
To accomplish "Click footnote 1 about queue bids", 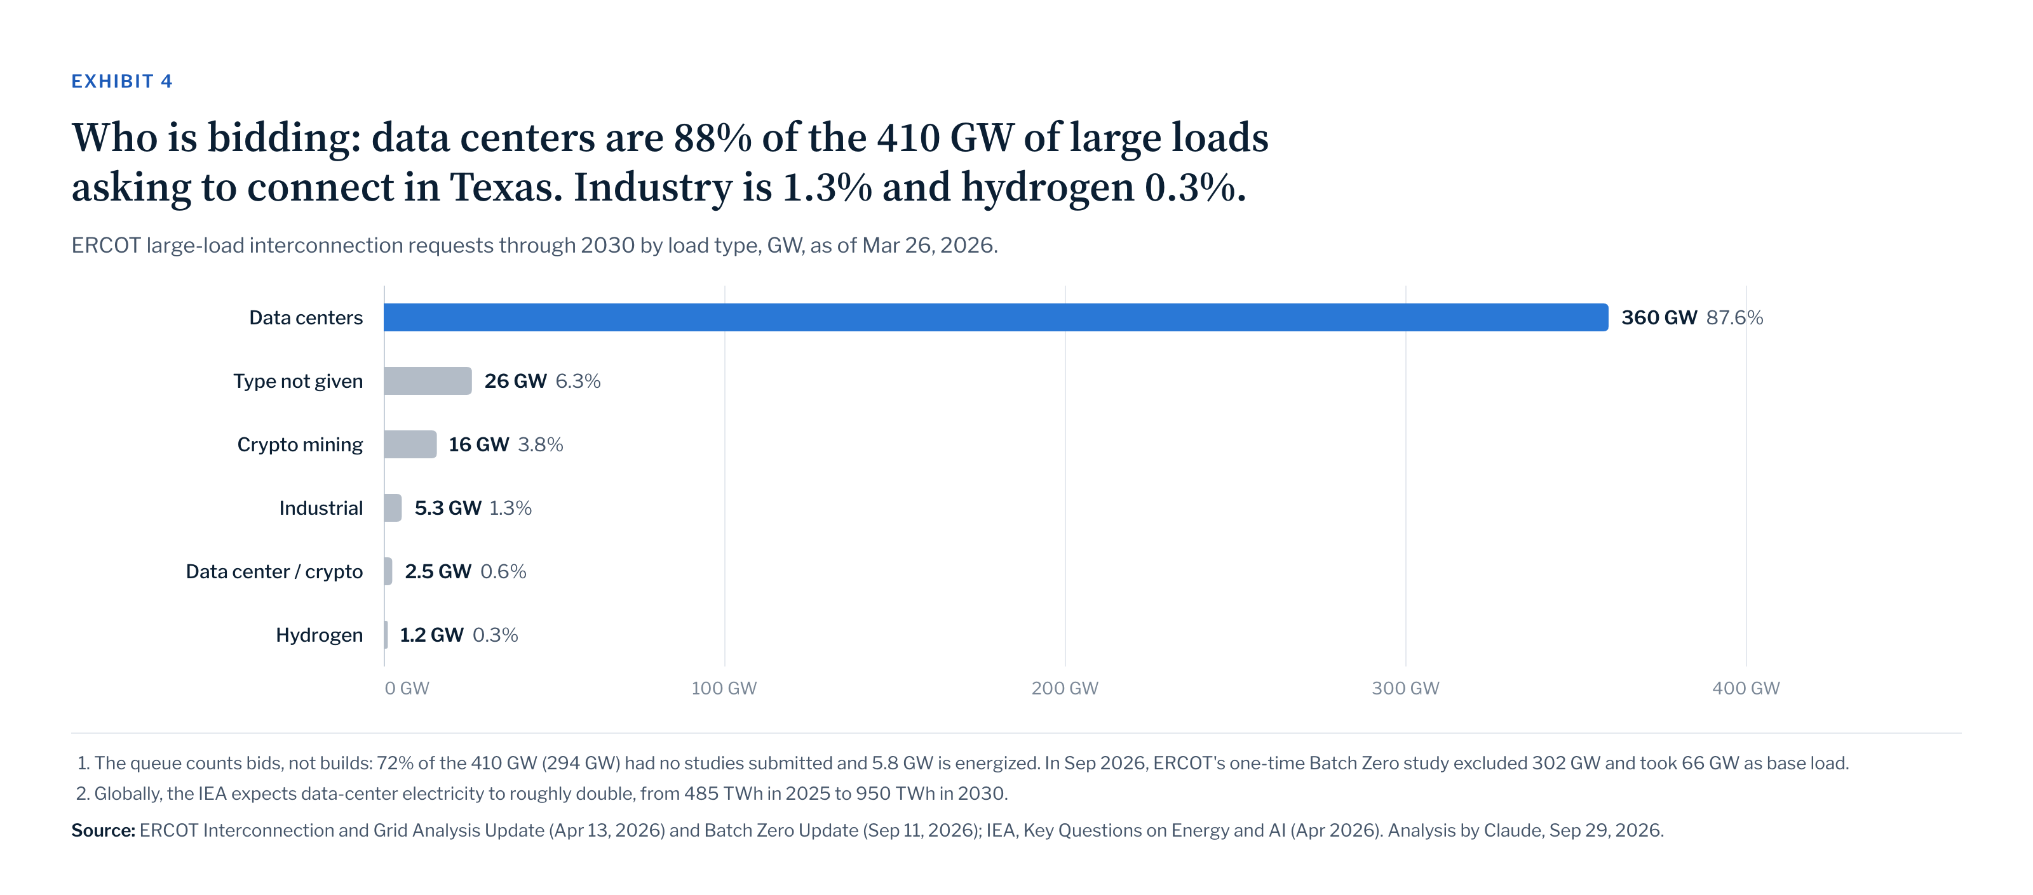I will pyautogui.click(x=962, y=762).
